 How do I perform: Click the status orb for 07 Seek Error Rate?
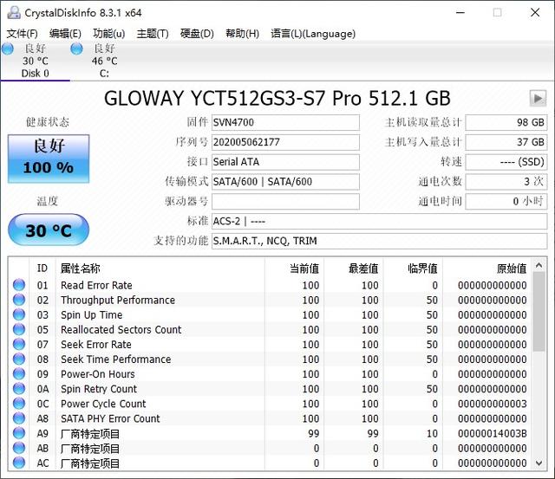pos(19,344)
